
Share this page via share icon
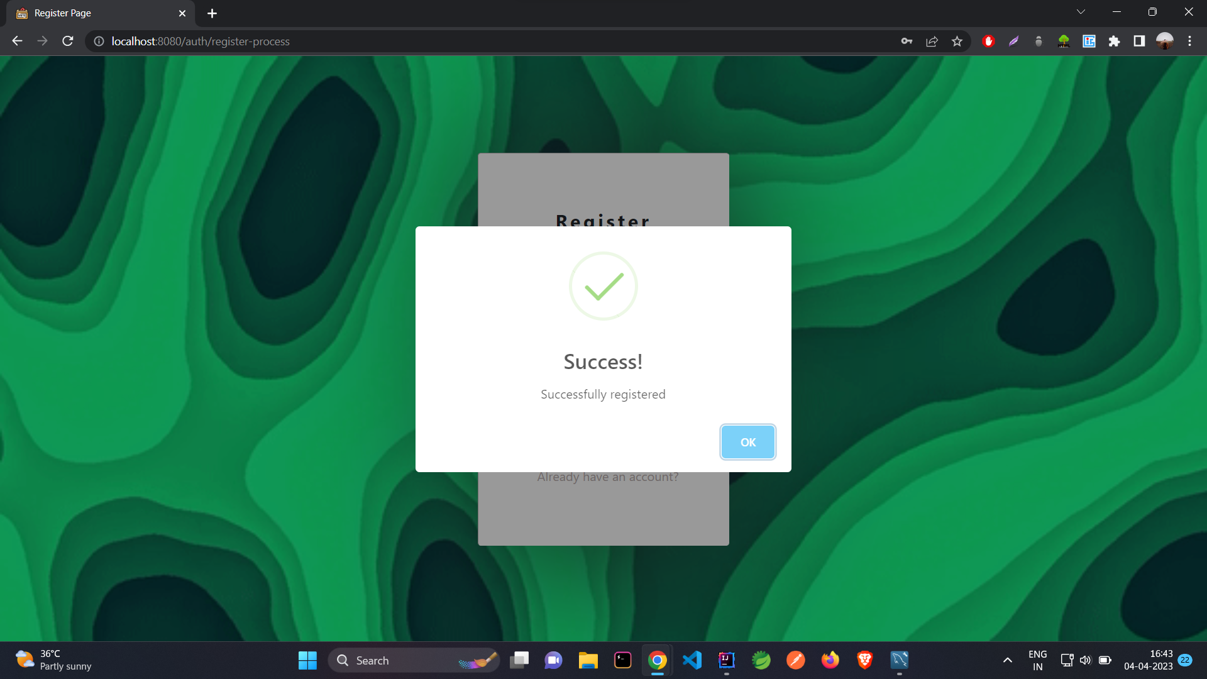pos(932,41)
